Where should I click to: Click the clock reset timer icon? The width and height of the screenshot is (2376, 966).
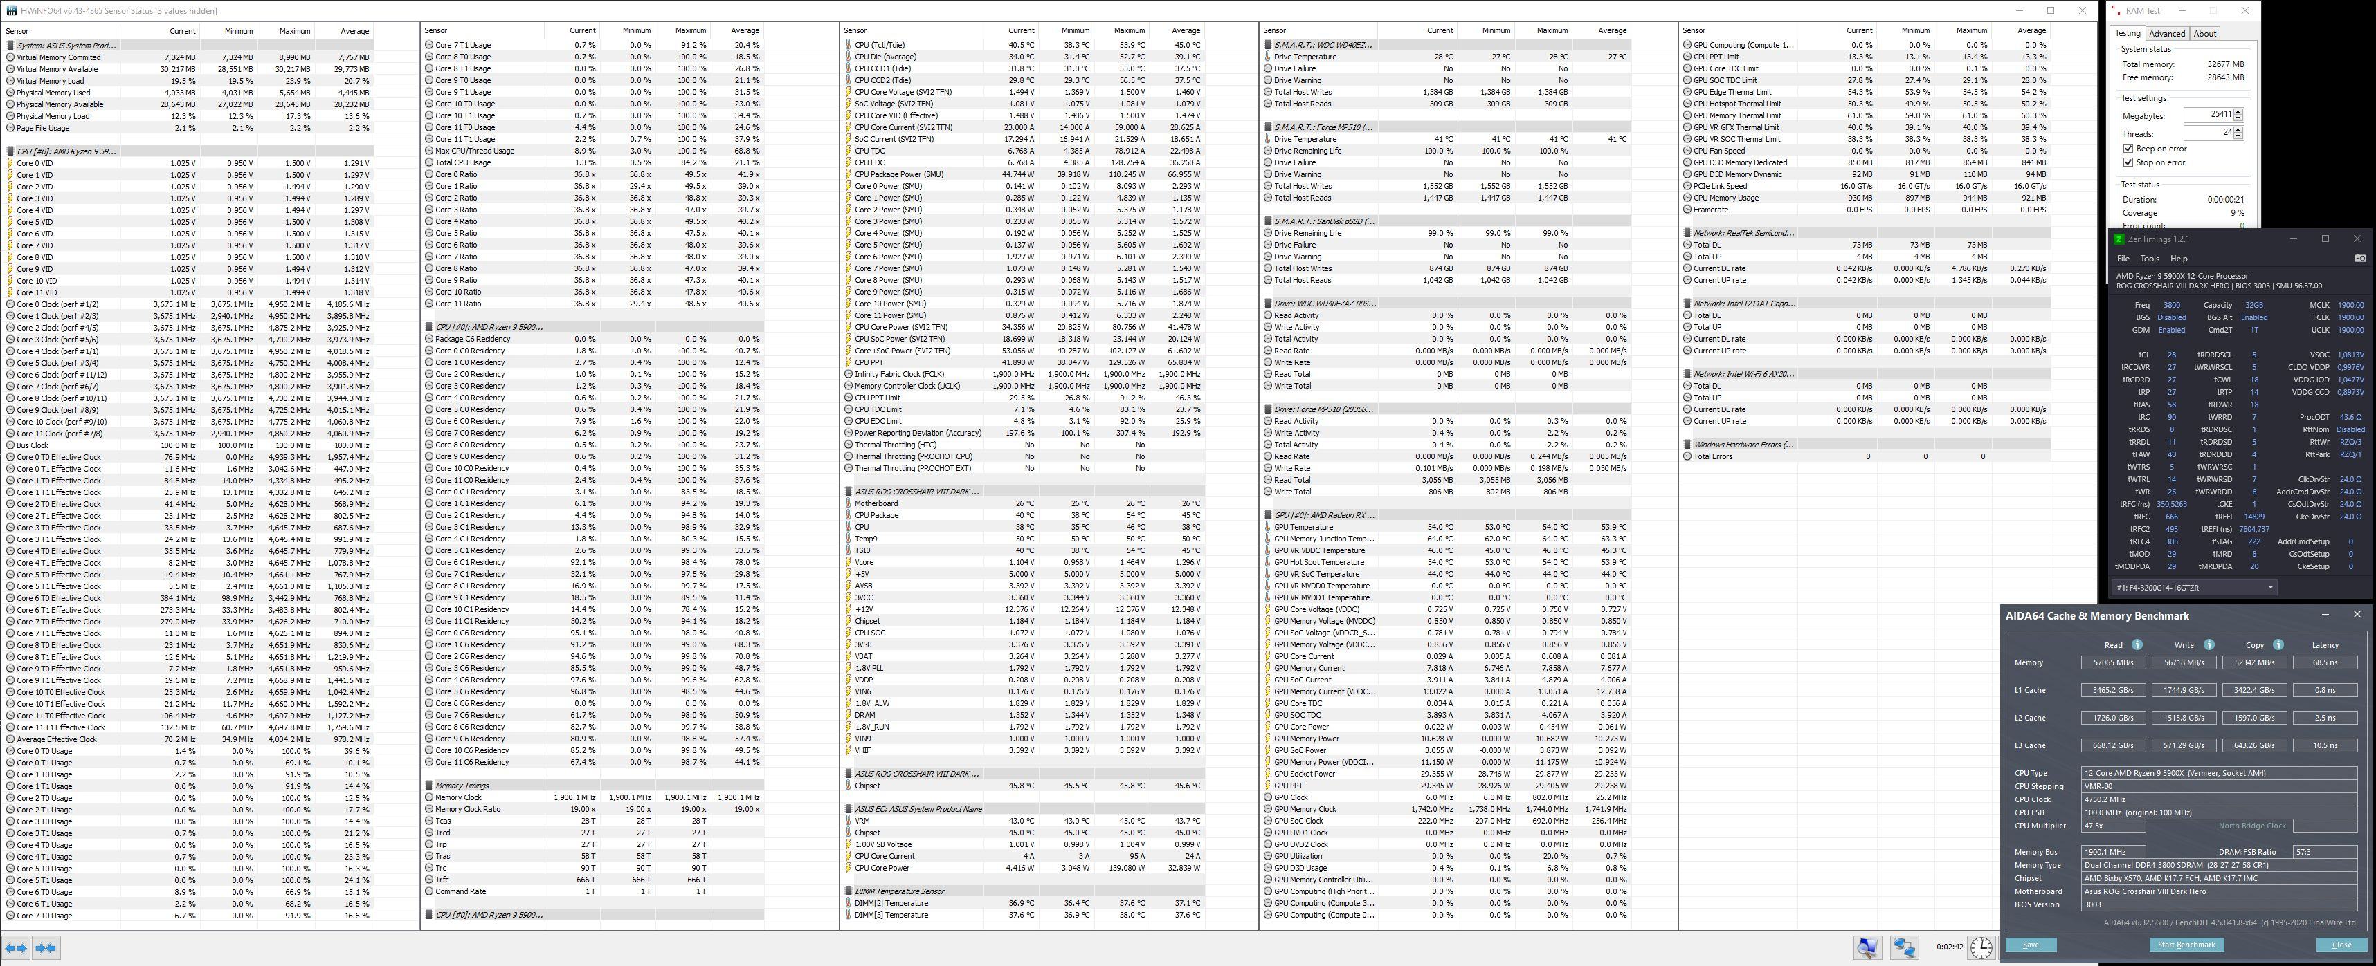pyautogui.click(x=1981, y=947)
